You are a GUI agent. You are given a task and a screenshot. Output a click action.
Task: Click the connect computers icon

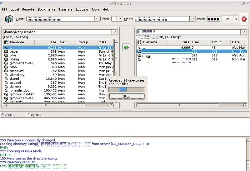point(9,19)
